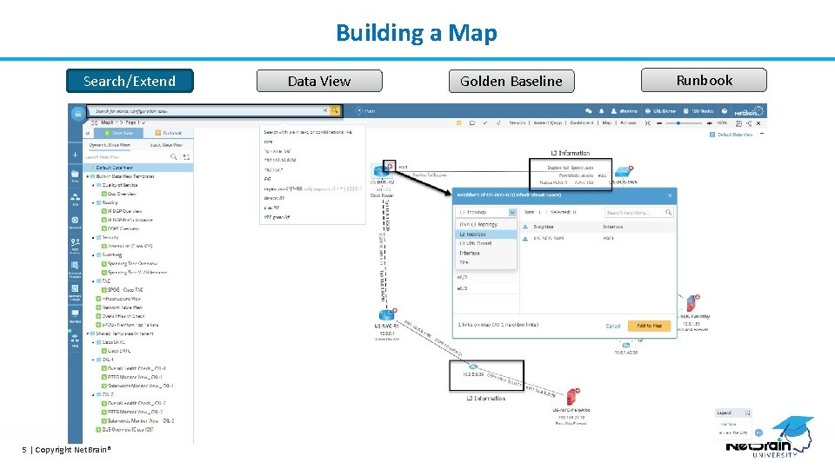Click the yellow search magnifier button
The image size is (835, 469).
[335, 110]
